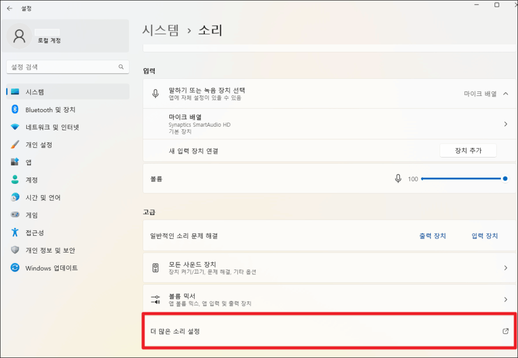This screenshot has height=358, width=518.
Task: Click the 말하기 또는 녹음 장치 선택 heading
Action: coord(207,90)
